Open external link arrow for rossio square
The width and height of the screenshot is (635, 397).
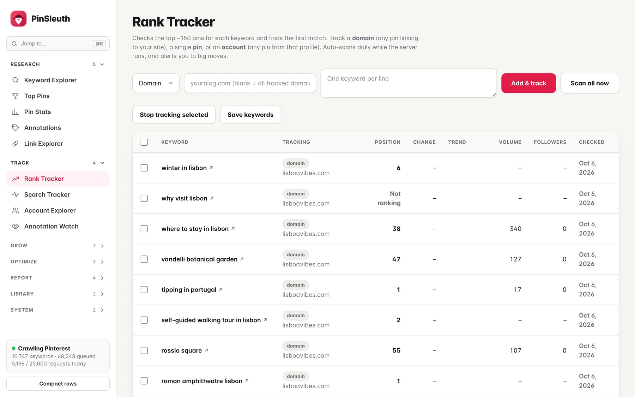click(206, 350)
